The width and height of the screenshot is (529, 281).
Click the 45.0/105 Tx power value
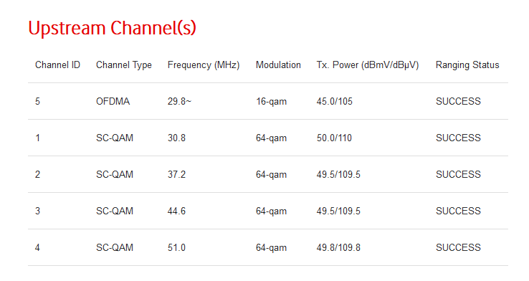tap(334, 101)
